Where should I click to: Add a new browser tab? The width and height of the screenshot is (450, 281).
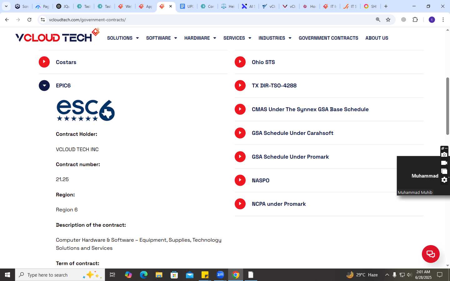[x=386, y=6]
